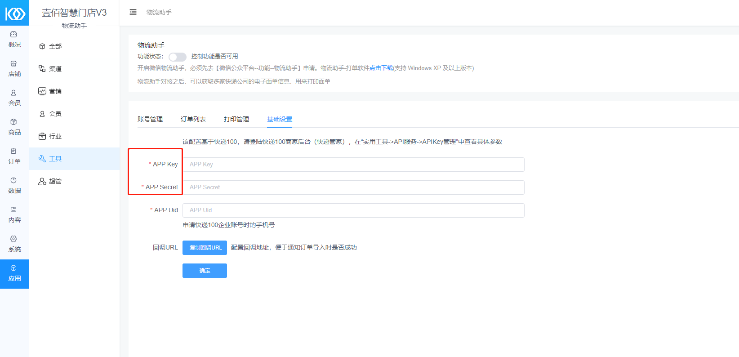Viewport: 739px width, 357px height.
Task: Click the 复制回调URL button
Action: (205, 248)
